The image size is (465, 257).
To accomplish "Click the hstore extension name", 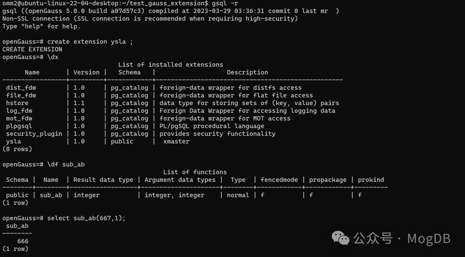I will point(17,103).
